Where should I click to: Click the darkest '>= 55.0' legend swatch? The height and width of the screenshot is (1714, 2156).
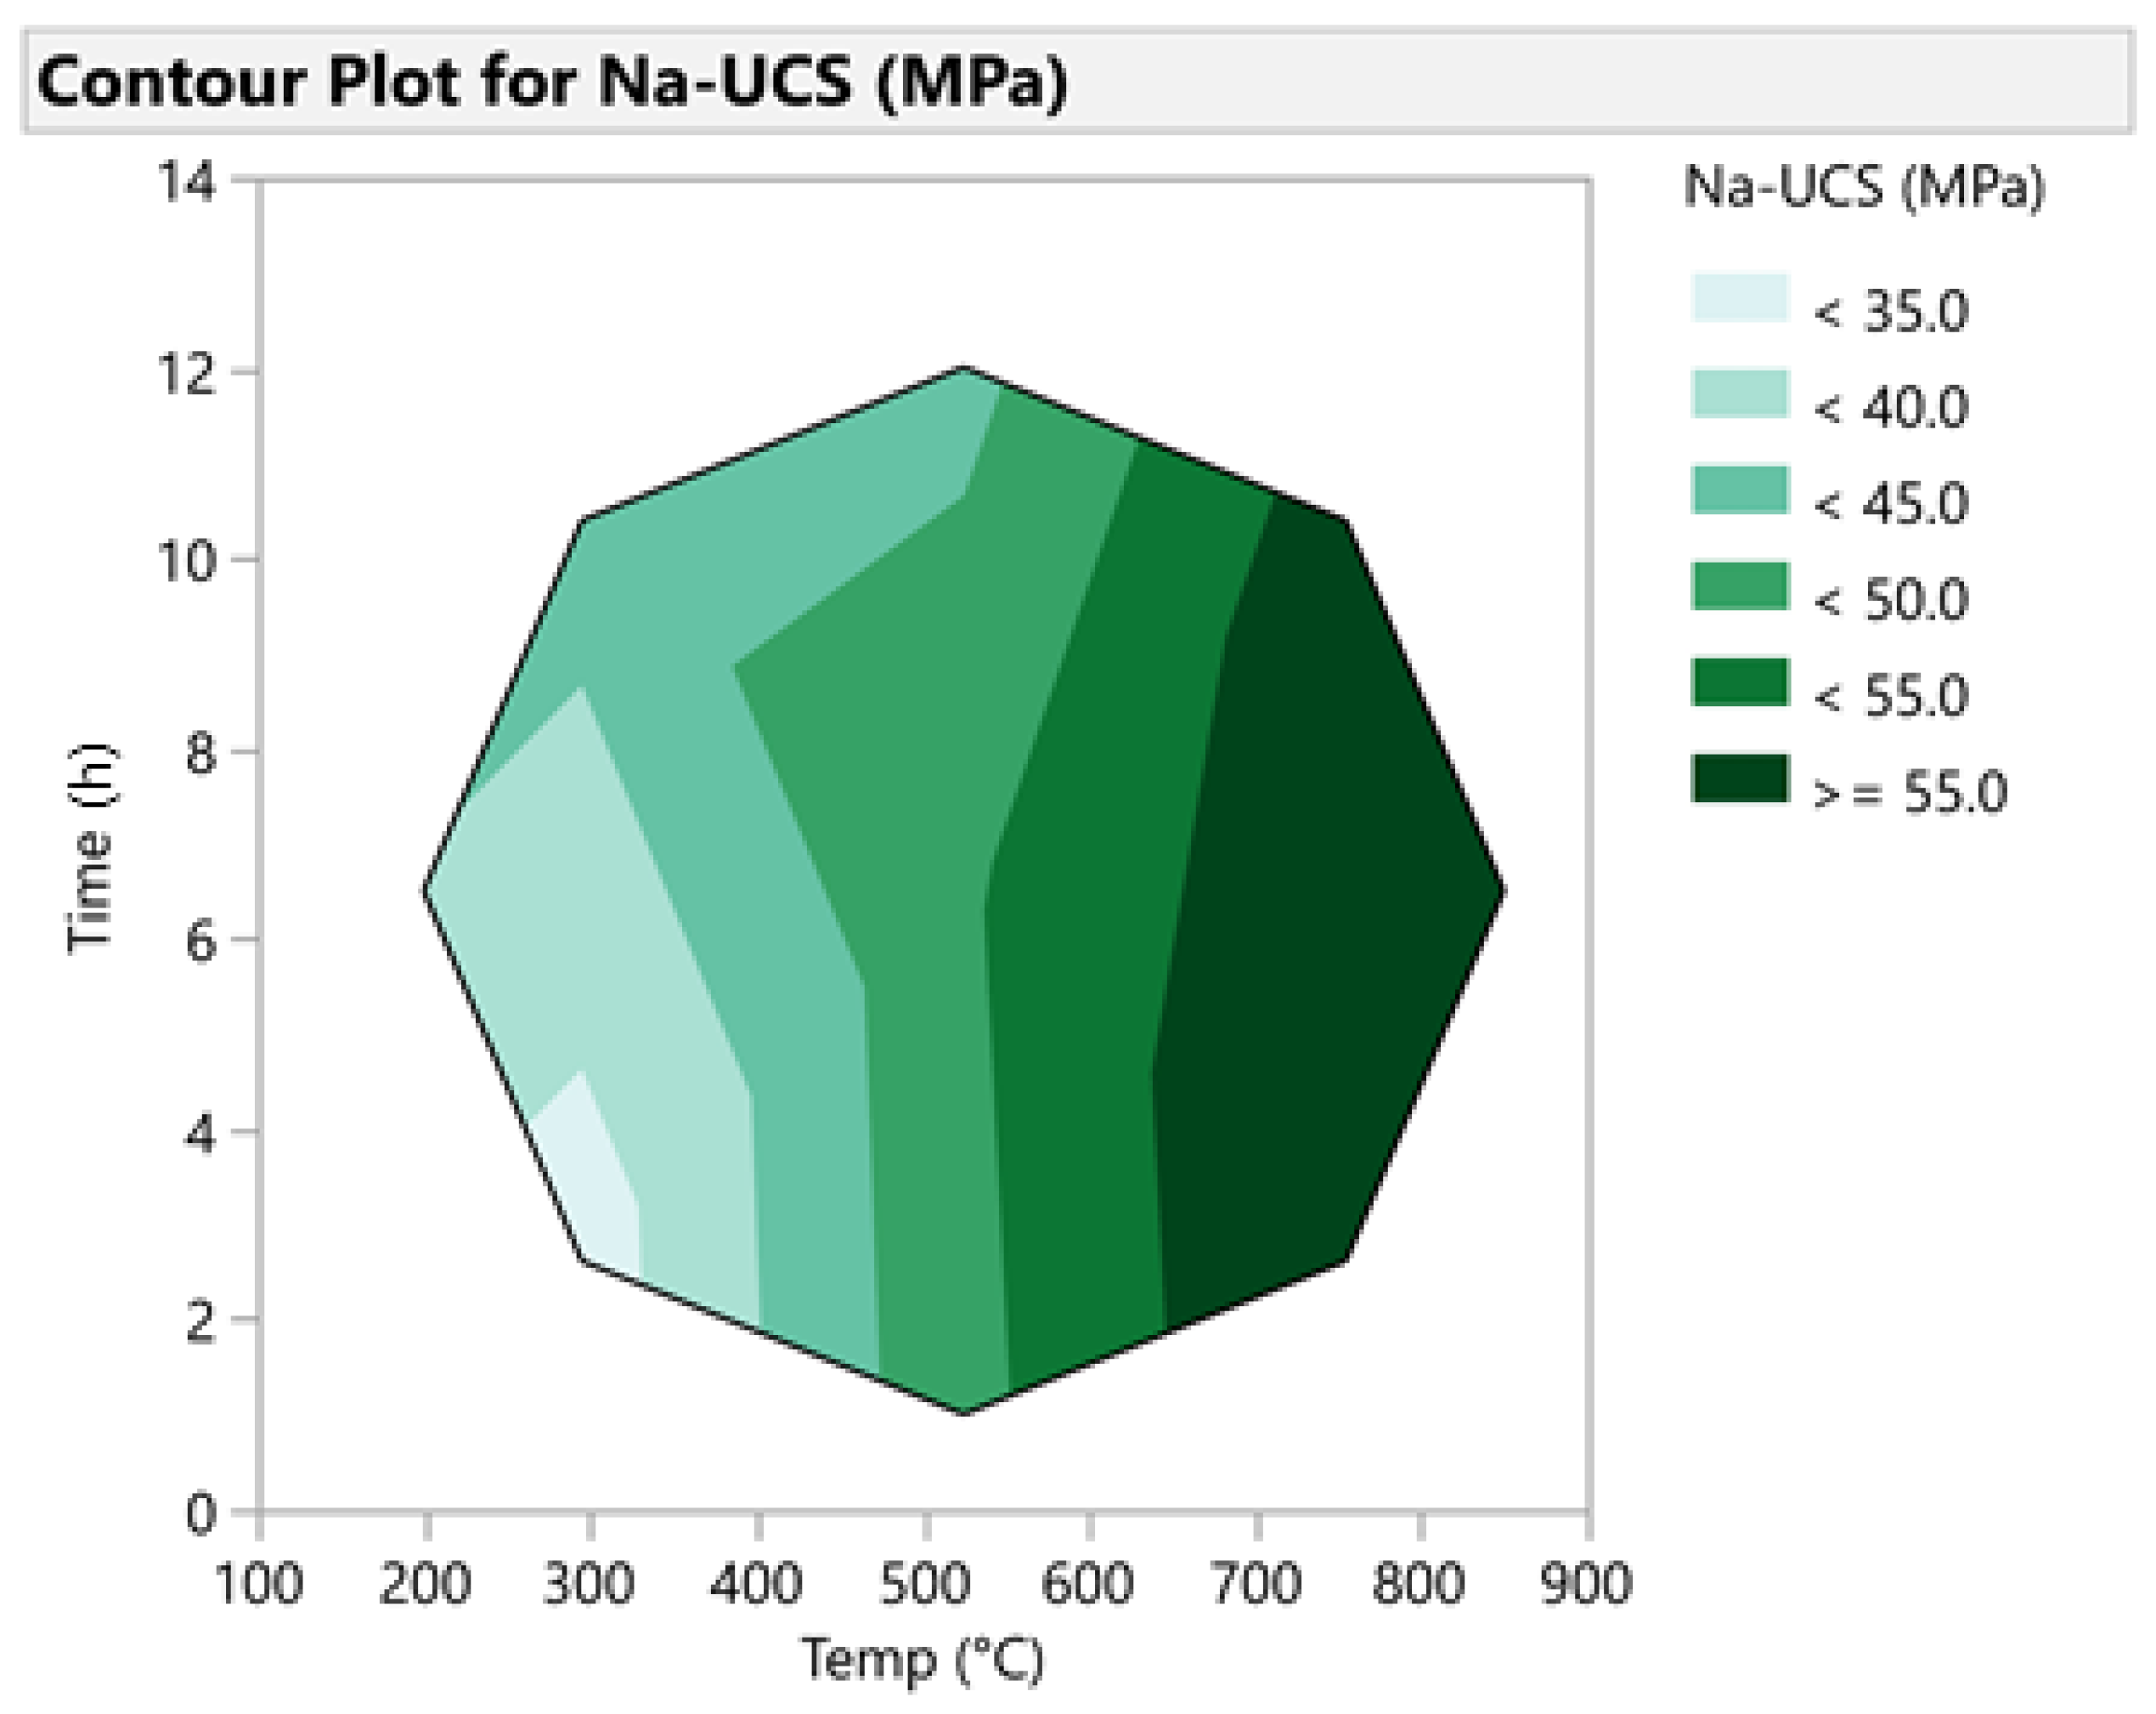point(1739,779)
